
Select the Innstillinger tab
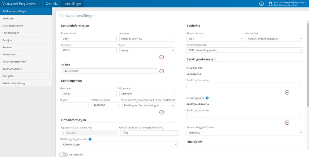point(73,4)
